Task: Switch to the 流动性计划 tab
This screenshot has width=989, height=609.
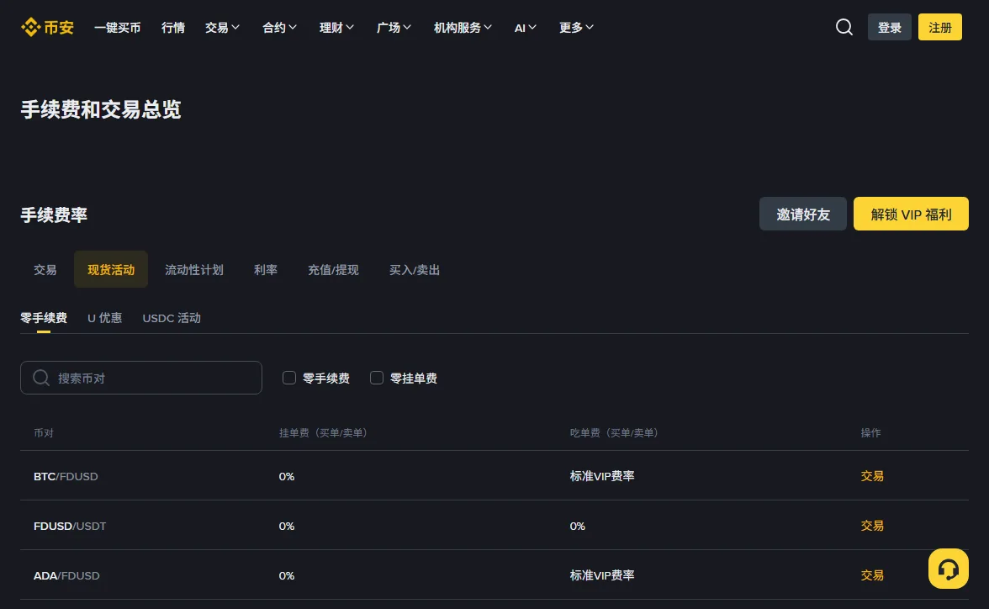Action: [194, 269]
